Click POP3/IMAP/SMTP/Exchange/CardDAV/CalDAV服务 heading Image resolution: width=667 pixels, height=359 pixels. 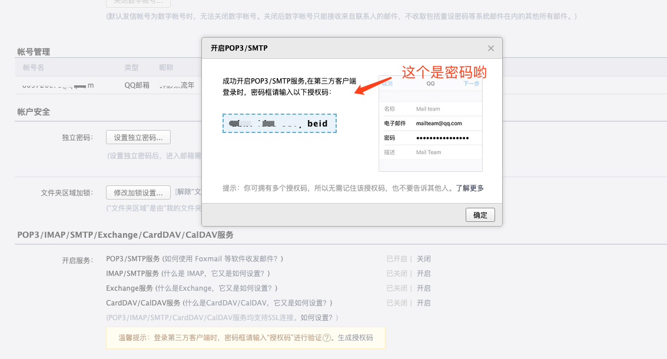click(125, 235)
